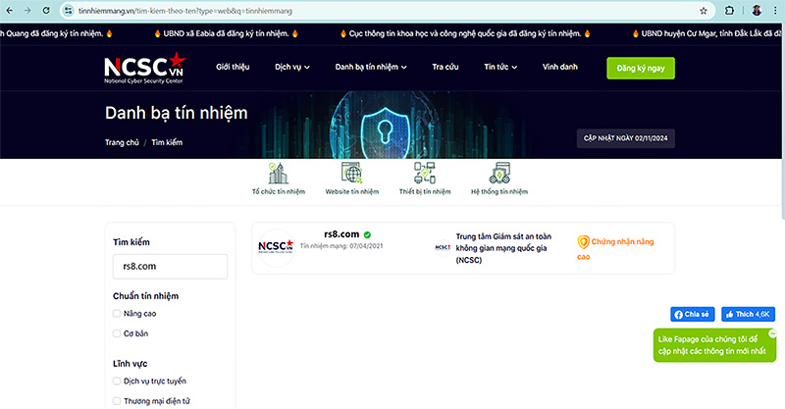
Task: Click CẬP NHẬT NGÀY 02/11/2024 badge
Action: tap(625, 138)
